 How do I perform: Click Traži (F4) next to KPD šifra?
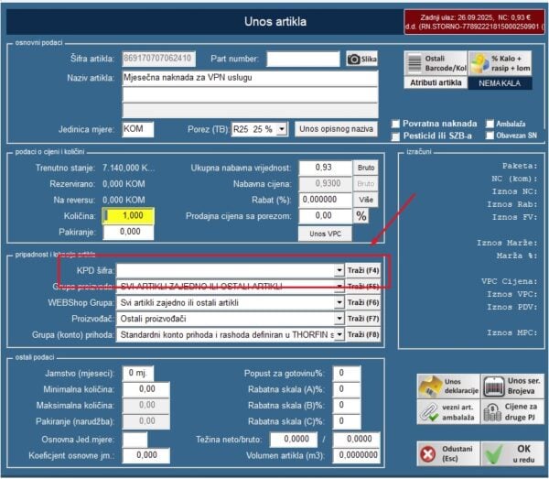click(361, 271)
